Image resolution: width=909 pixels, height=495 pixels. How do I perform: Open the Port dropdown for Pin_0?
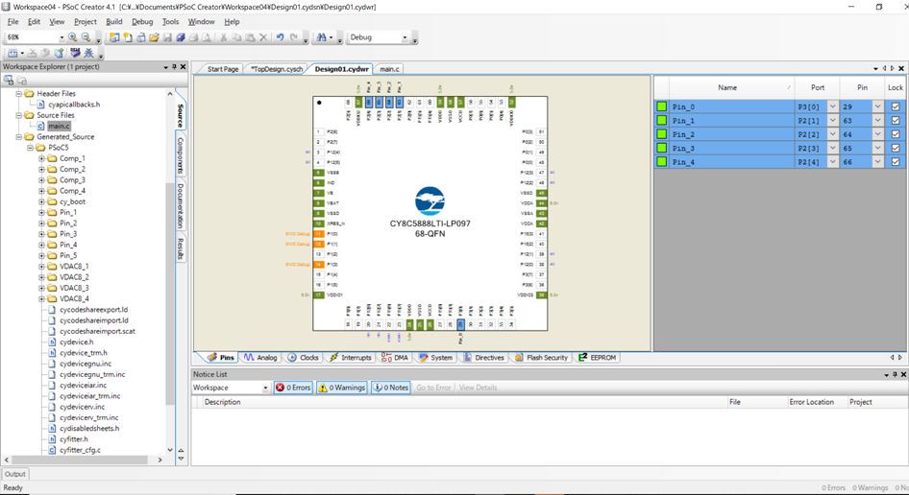(832, 106)
